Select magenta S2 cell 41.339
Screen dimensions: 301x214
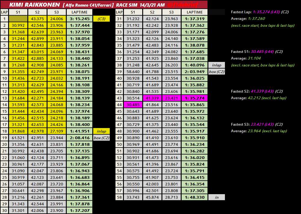[x=152, y=98]
